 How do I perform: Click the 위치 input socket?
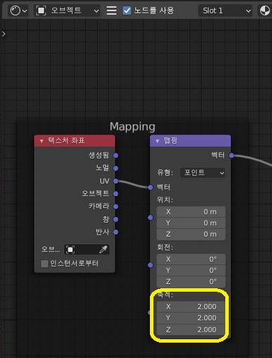[x=151, y=218]
